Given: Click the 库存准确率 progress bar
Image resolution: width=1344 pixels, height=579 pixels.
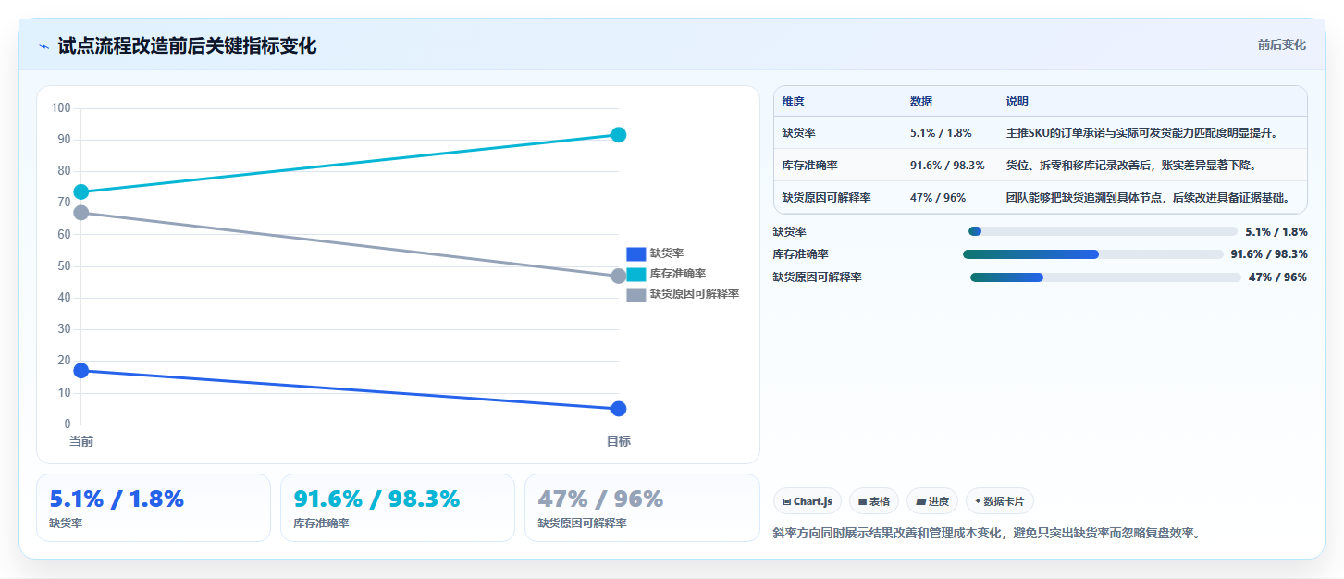Looking at the screenshot, I should click(x=1093, y=254).
